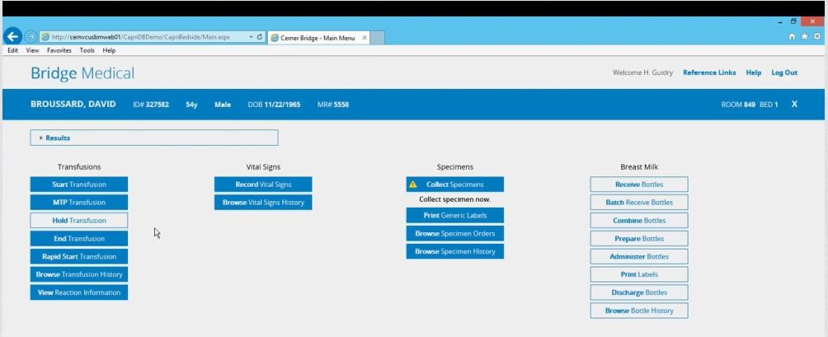Open Browse Bottle History

639,311
